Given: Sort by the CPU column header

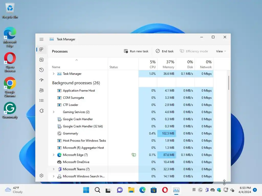Looking at the screenshot, I should tap(148, 64).
